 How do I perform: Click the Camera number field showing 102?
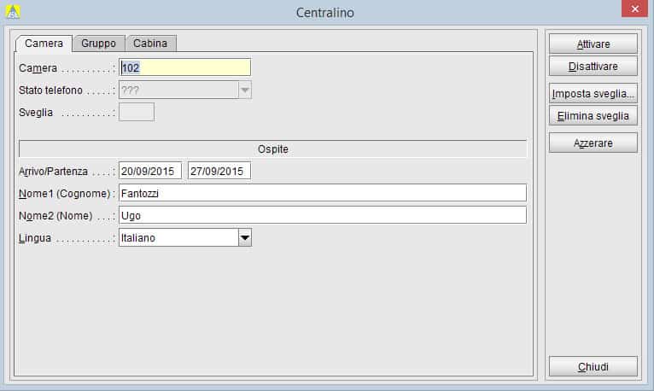(x=184, y=67)
